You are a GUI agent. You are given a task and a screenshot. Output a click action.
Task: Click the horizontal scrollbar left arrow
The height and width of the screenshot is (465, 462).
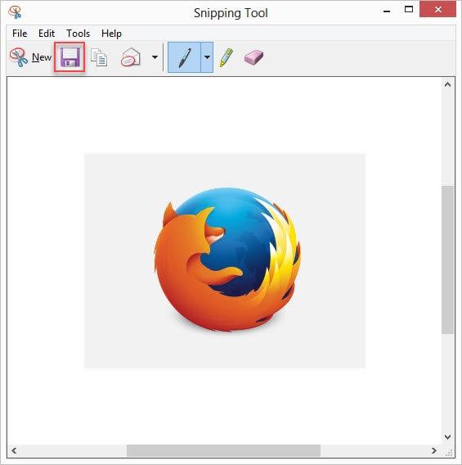[x=14, y=451]
